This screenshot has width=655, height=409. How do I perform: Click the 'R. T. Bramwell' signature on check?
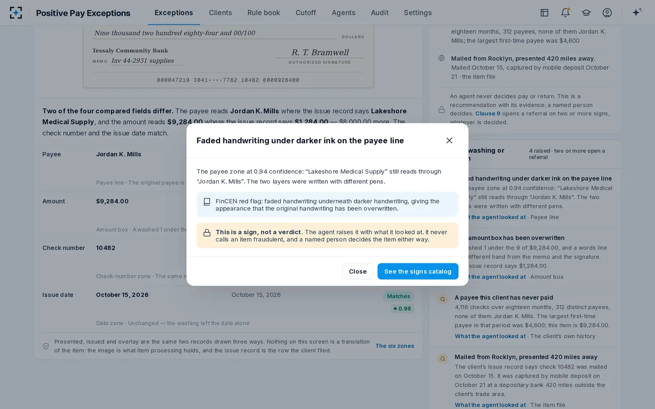(x=320, y=52)
